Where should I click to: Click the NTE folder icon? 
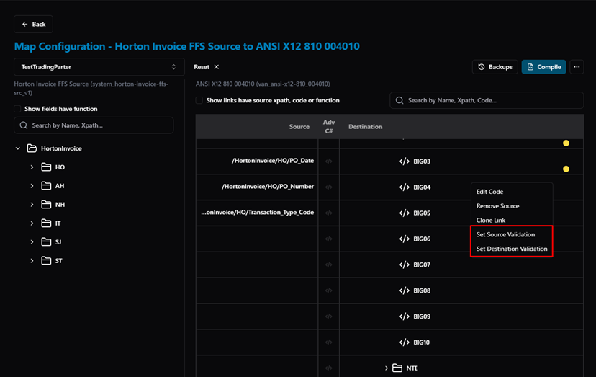tap(397, 368)
